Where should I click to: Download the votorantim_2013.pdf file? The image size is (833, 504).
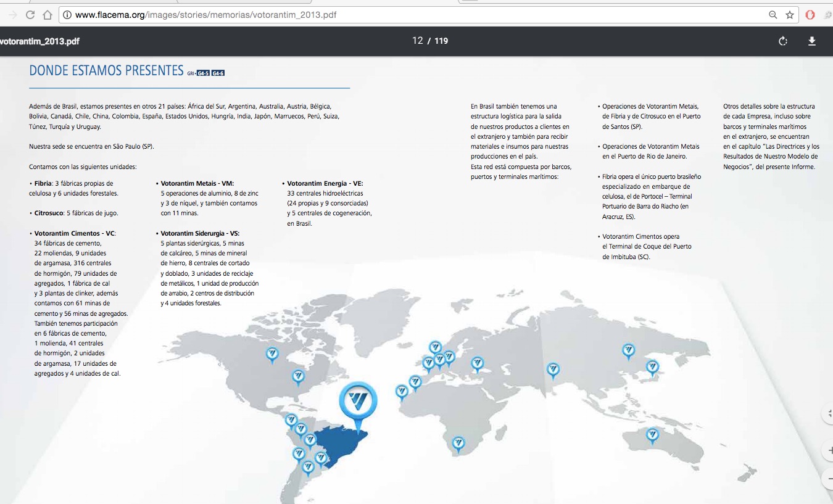click(812, 41)
